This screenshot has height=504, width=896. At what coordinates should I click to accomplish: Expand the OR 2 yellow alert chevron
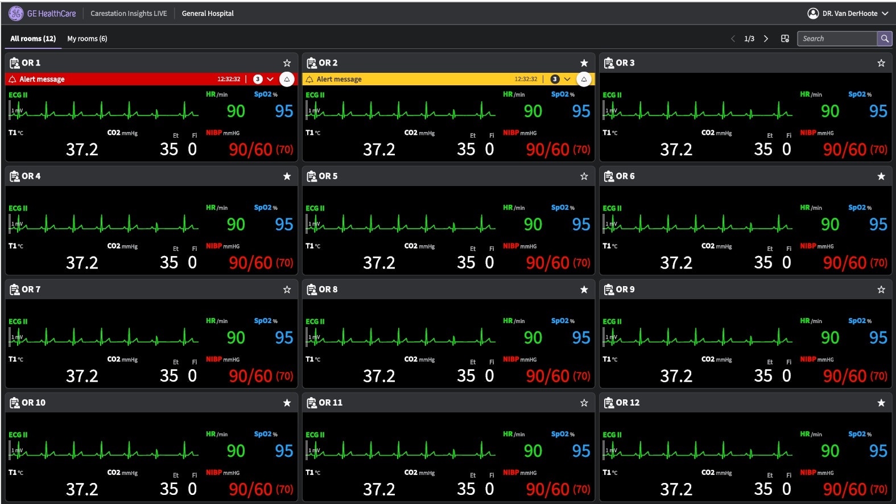567,79
